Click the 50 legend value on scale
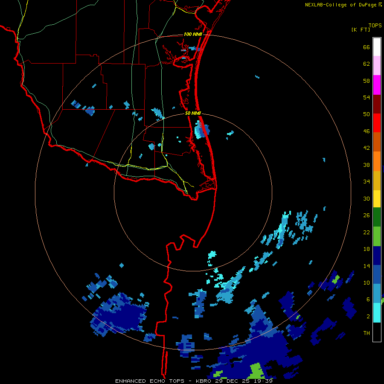 point(367,114)
